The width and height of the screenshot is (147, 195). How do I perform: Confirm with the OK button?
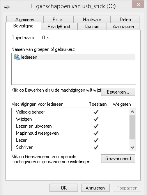[x=64, y=188]
